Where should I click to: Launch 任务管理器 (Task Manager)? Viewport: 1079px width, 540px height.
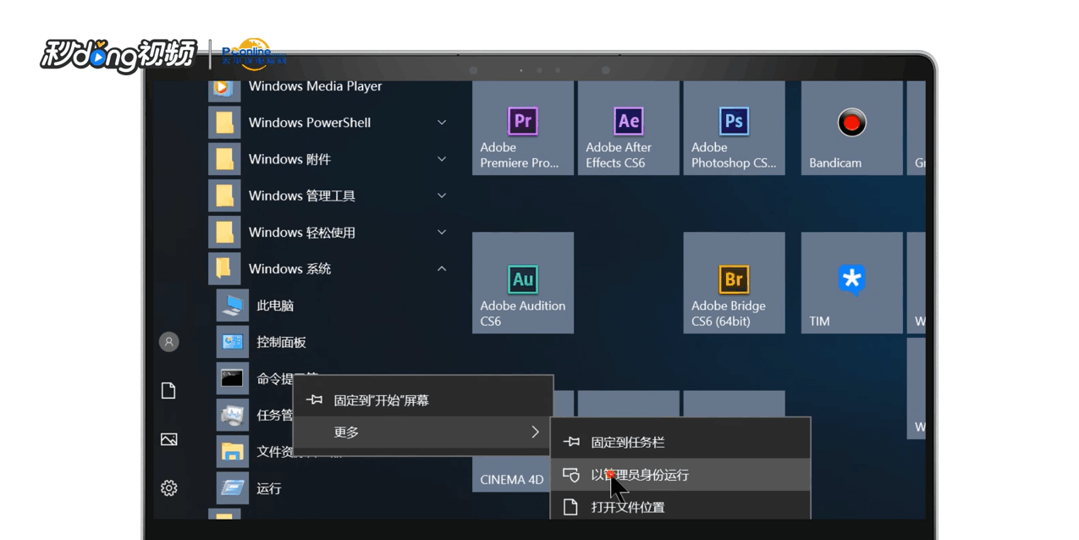pos(271,415)
